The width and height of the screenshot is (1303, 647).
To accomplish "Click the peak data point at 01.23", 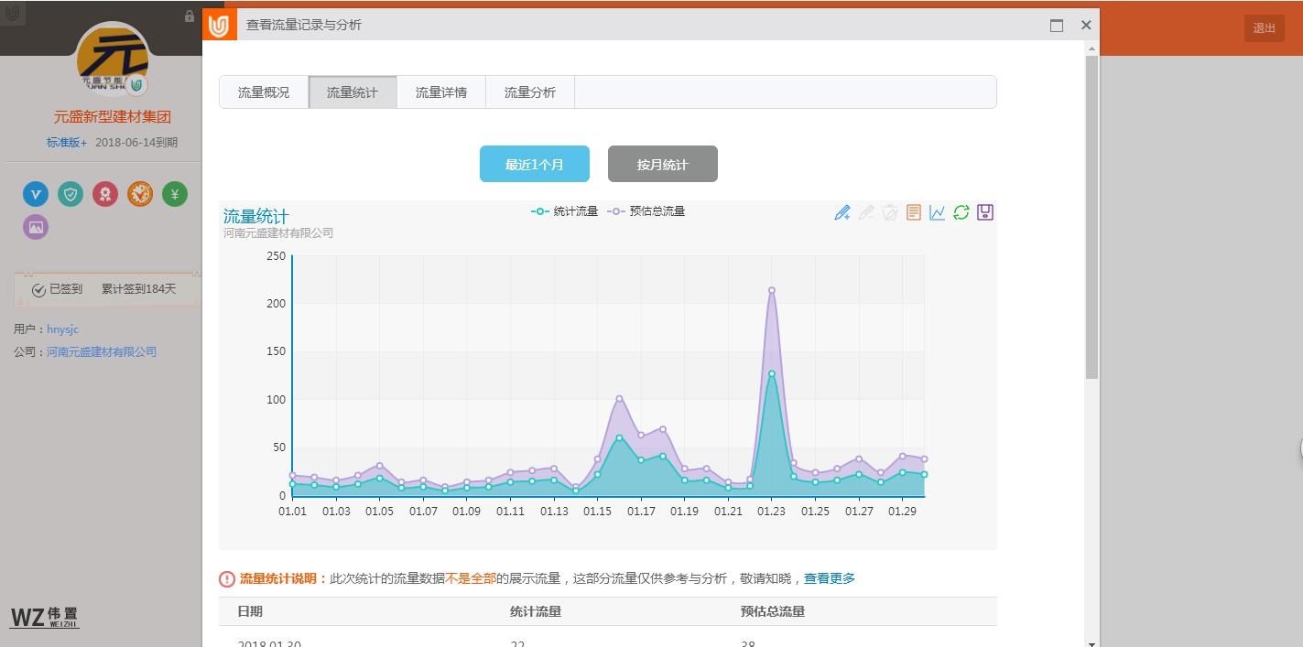I will tap(772, 290).
